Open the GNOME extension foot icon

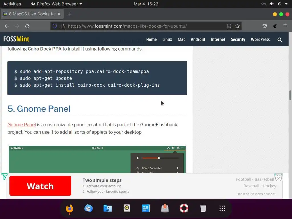(275, 26)
